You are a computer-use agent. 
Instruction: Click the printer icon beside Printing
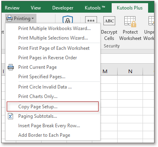click(x=10, y=19)
